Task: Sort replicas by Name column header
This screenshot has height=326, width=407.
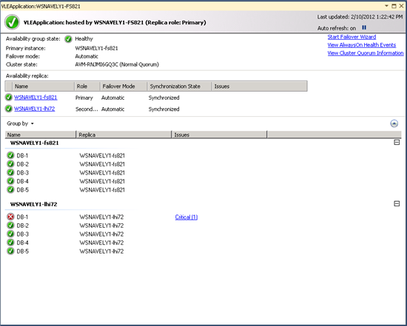Action: (43, 86)
